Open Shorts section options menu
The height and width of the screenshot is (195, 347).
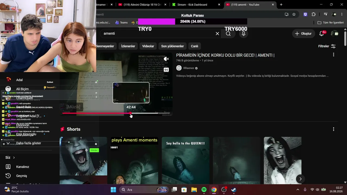[333, 129]
